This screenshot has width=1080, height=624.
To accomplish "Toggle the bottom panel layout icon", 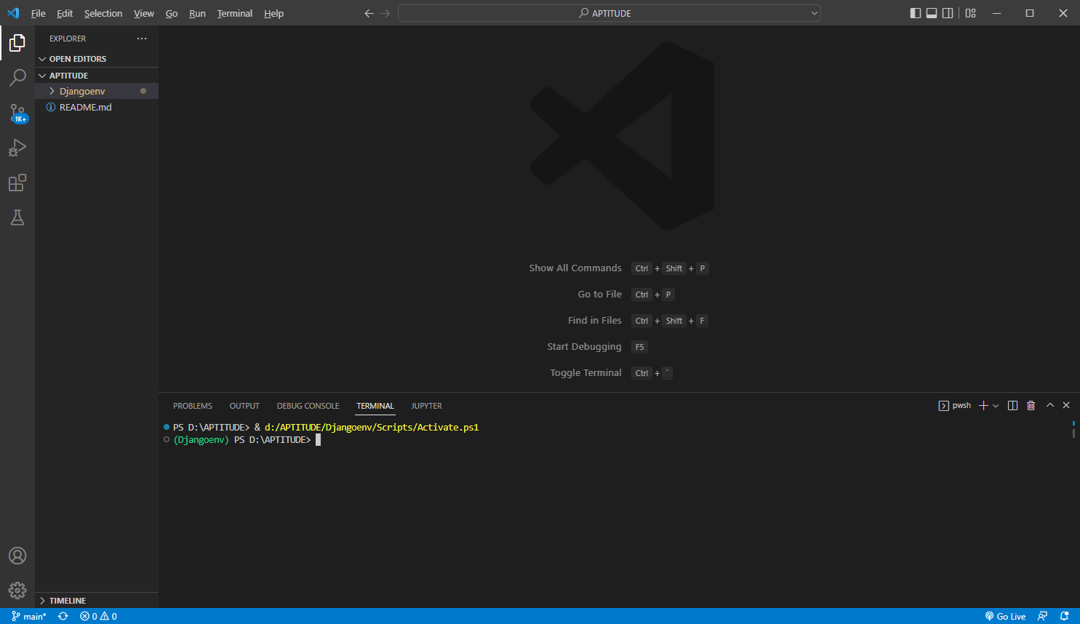I will 932,13.
